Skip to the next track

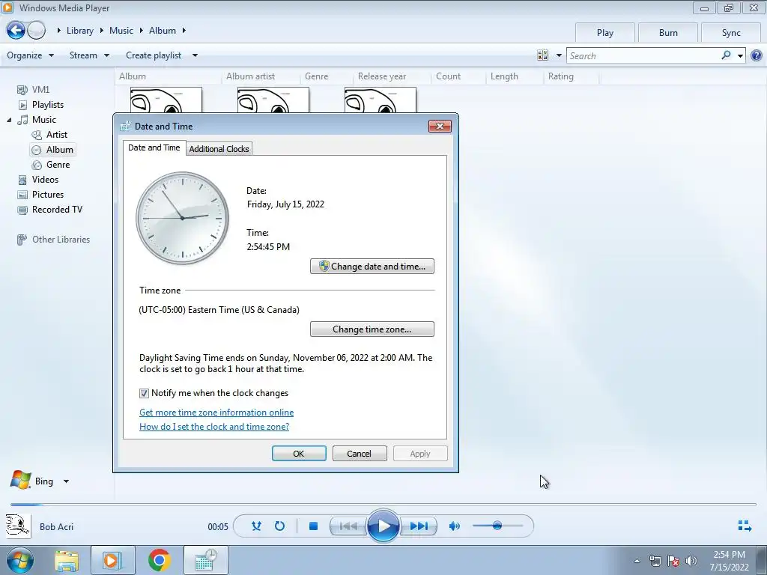tap(419, 526)
